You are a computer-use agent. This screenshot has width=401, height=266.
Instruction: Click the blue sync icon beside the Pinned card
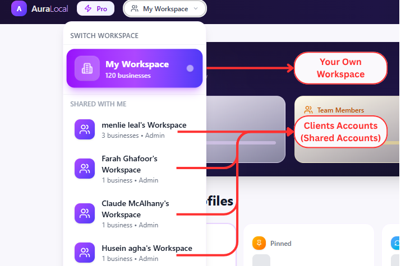click(395, 243)
